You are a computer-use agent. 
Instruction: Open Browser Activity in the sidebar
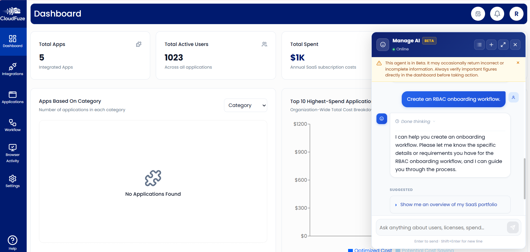point(12,153)
